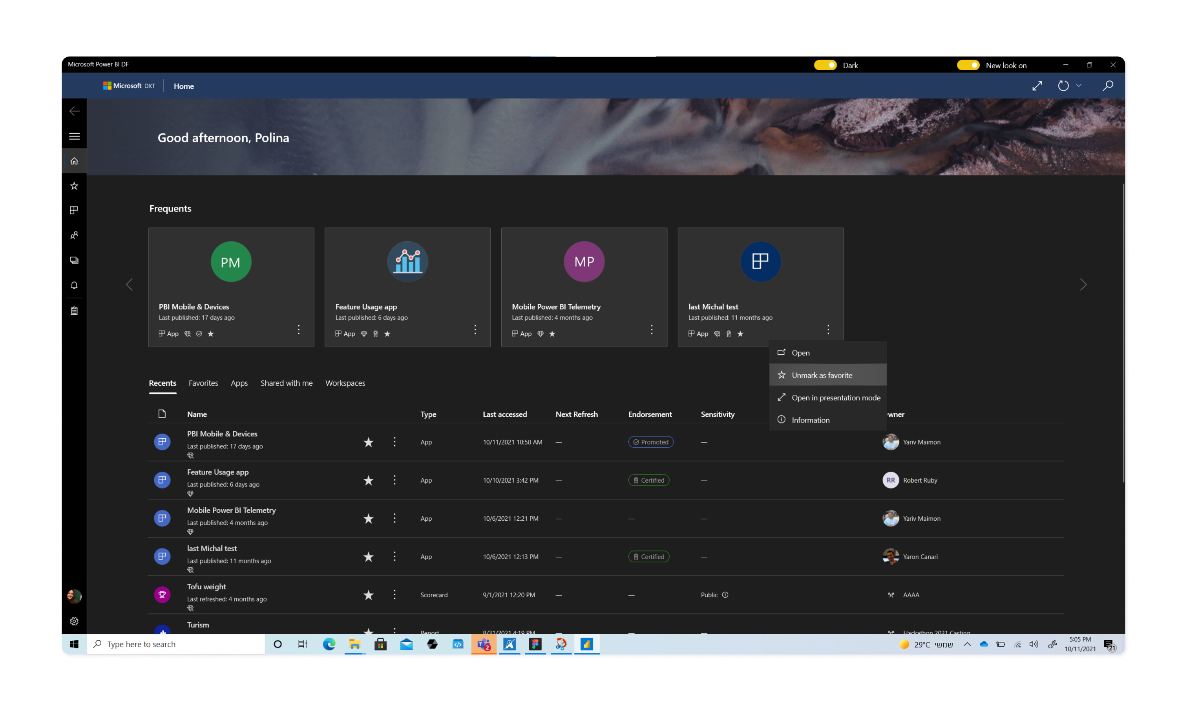The width and height of the screenshot is (1187, 711).
Task: Toggle the New look on switch
Action: [968, 65]
